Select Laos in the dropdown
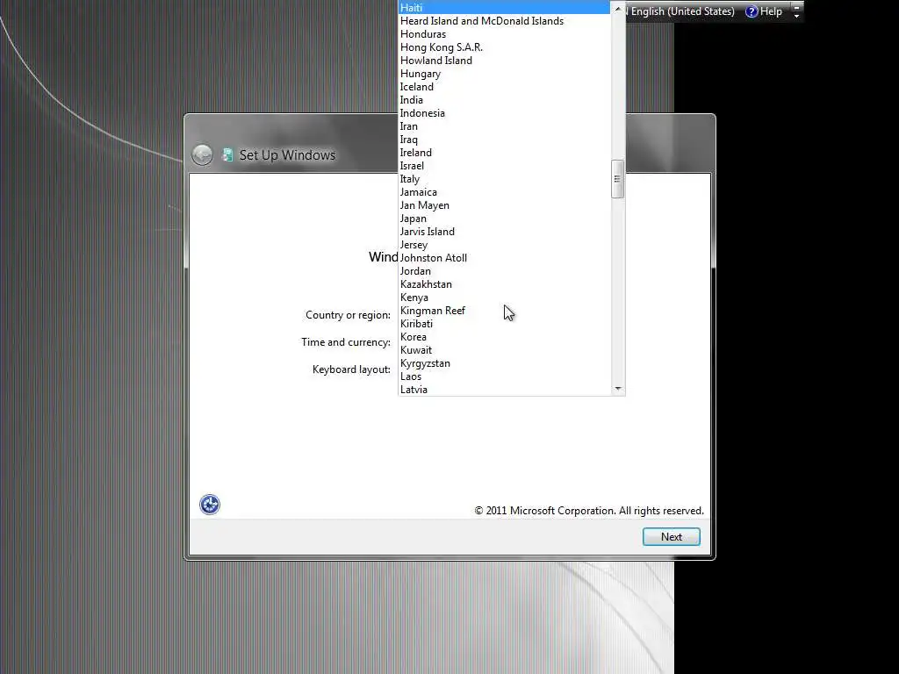Viewport: 899px width, 674px height. (x=504, y=376)
